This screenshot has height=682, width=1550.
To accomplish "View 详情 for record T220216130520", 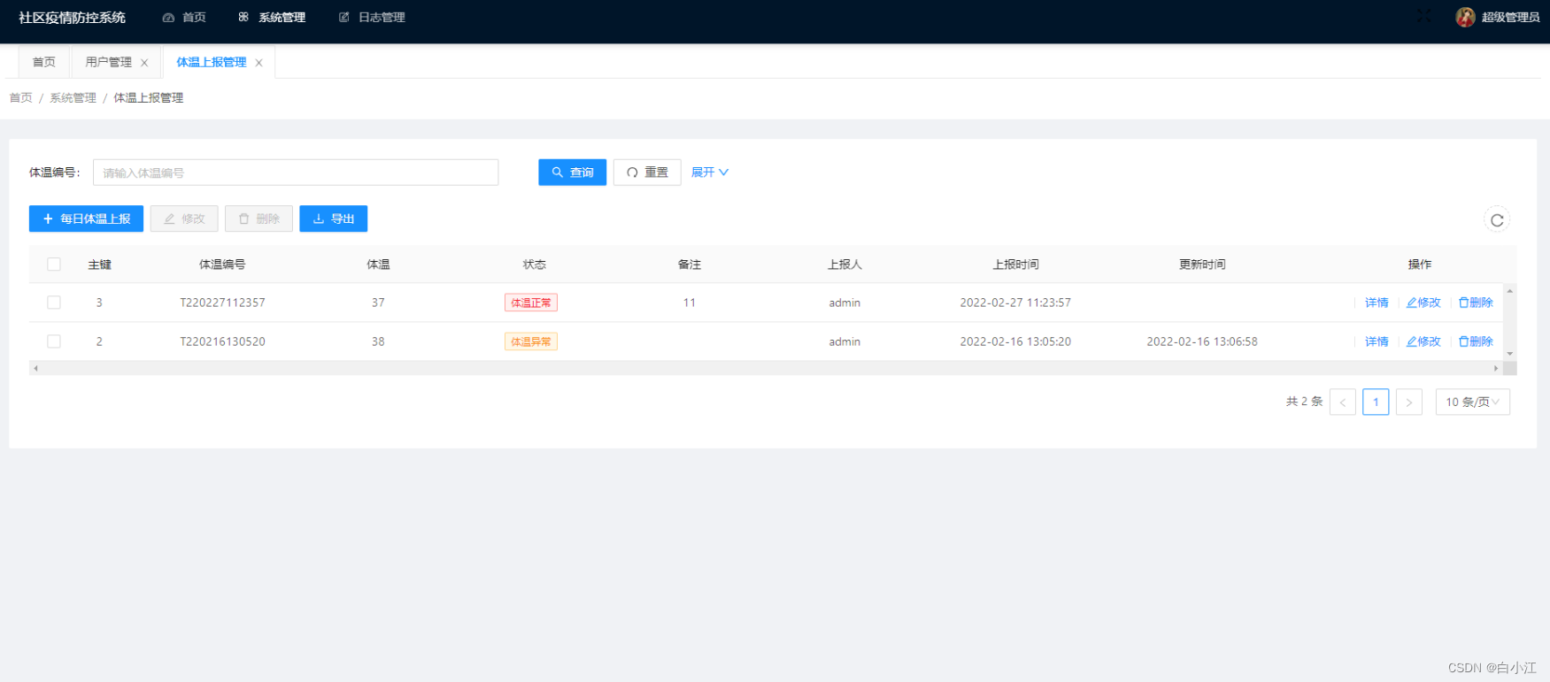I will (x=1376, y=341).
